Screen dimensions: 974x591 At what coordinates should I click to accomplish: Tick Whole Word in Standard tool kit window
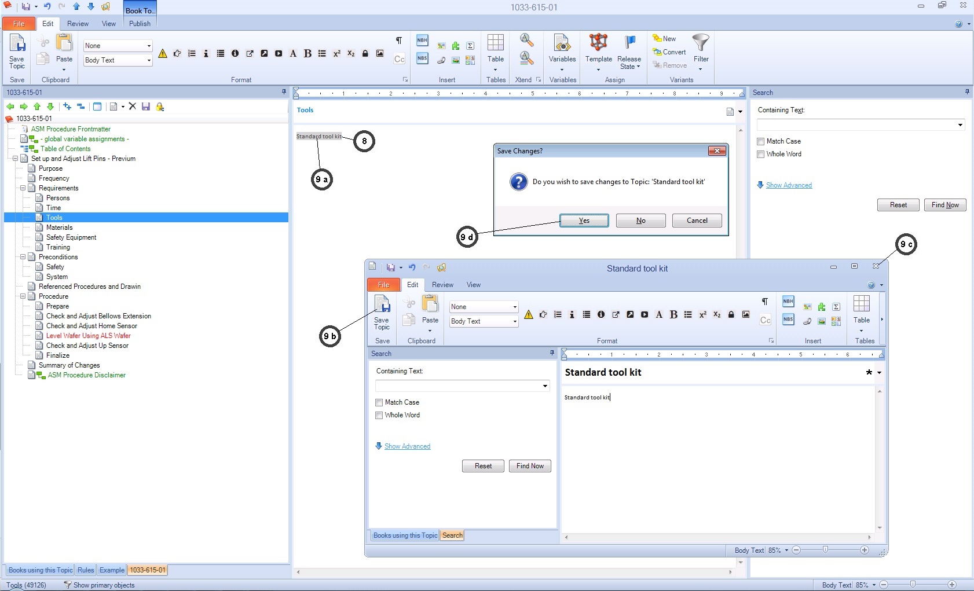tap(379, 415)
